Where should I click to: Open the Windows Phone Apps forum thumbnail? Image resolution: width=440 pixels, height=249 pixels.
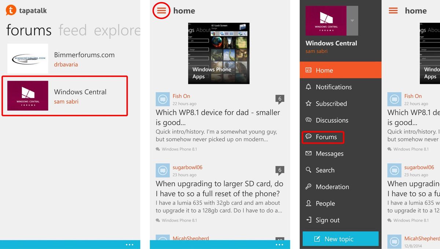pos(219,53)
